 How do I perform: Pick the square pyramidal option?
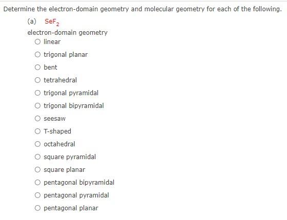coord(37,157)
